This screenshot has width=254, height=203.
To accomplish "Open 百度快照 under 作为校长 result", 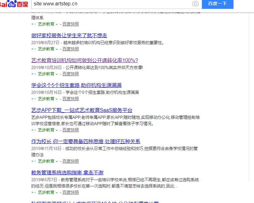I will [x=71, y=161].
